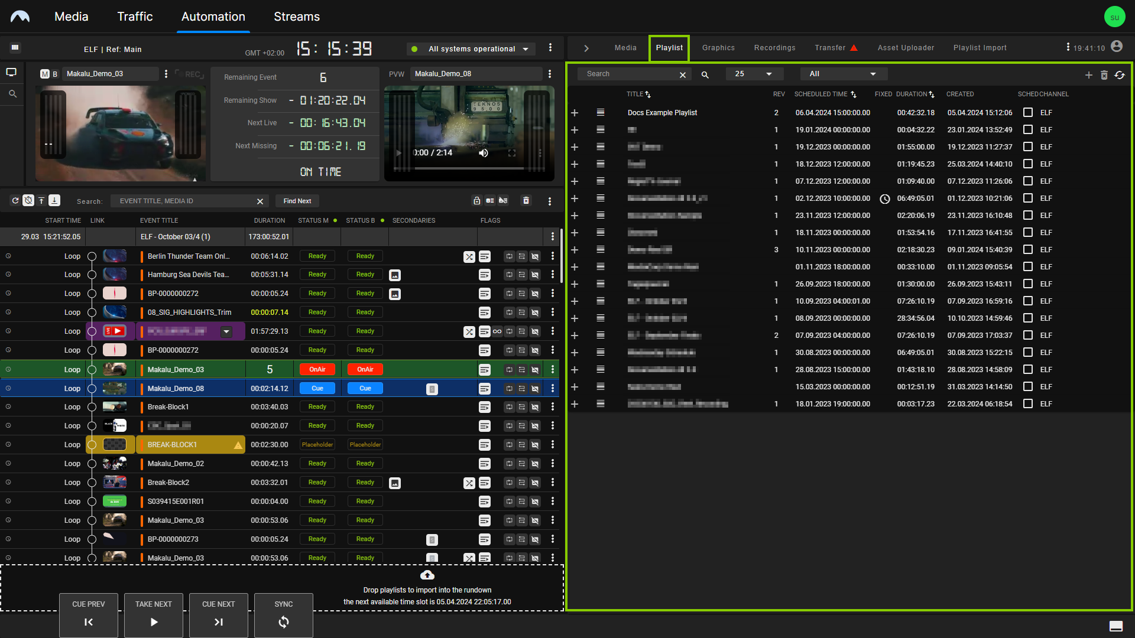Expand the Docs Example Playlist row
This screenshot has width=1135, height=638.
tap(574, 112)
